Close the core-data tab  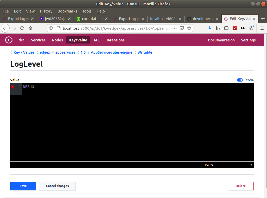106,19
